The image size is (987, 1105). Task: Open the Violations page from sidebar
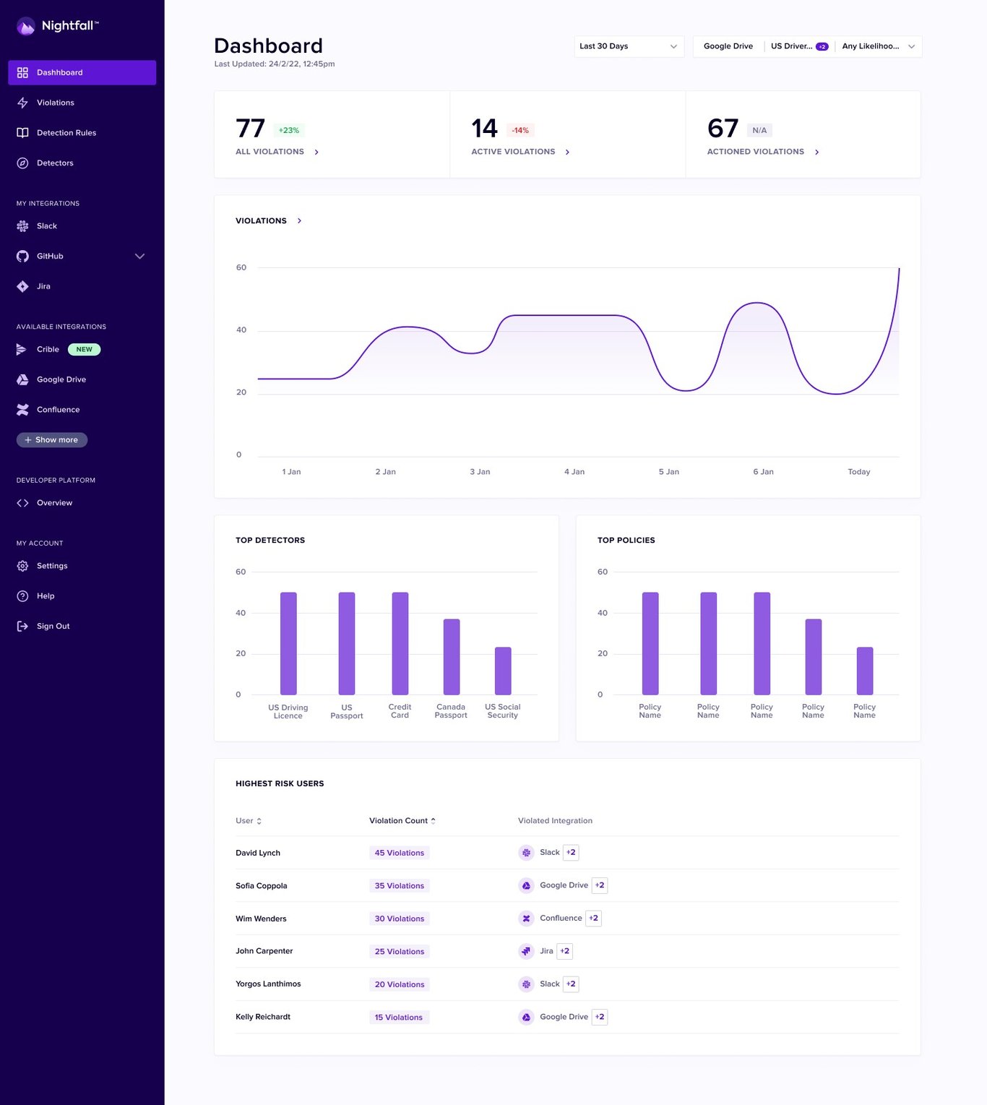55,102
